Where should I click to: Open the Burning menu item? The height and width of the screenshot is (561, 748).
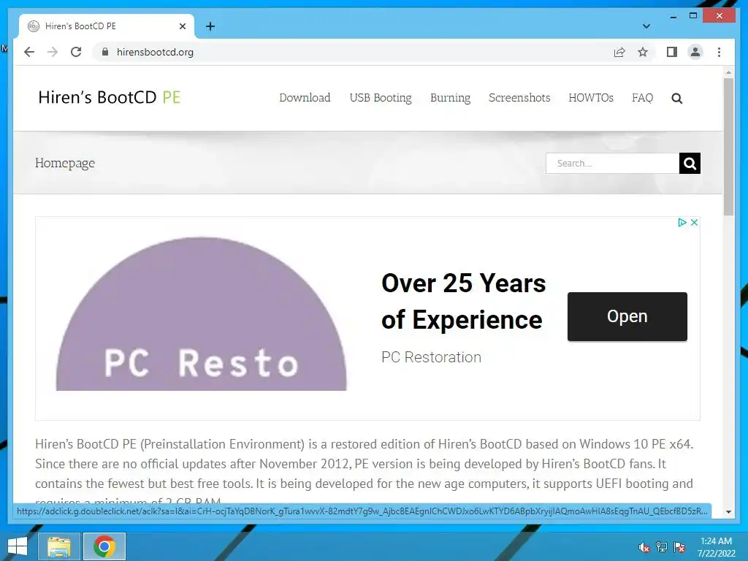pos(450,98)
